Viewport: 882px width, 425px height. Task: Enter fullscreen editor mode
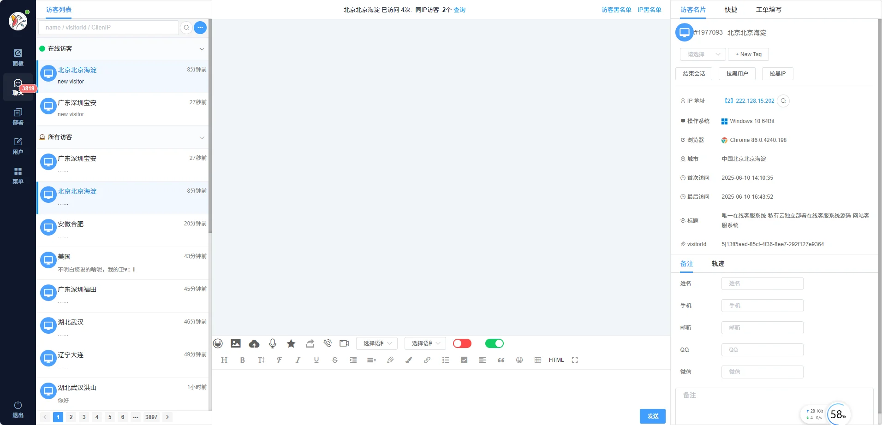(x=575, y=360)
